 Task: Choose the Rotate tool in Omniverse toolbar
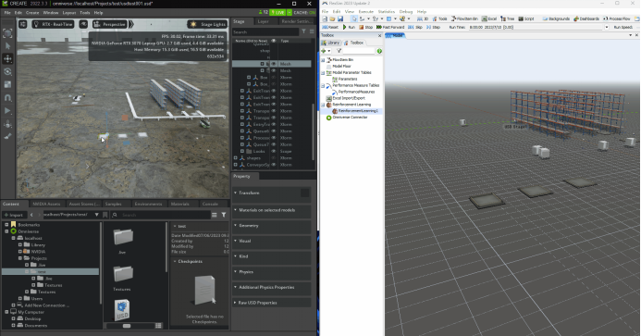point(7,72)
